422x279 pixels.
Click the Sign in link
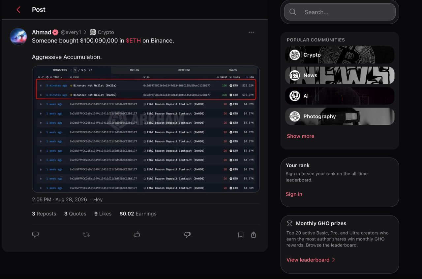294,194
